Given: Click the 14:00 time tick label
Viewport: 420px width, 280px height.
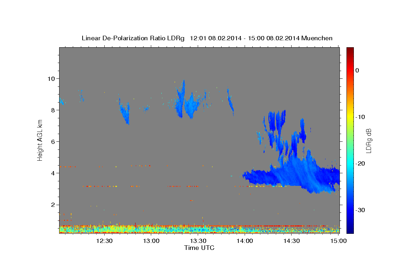Looking at the screenshot, I should pos(245,241).
